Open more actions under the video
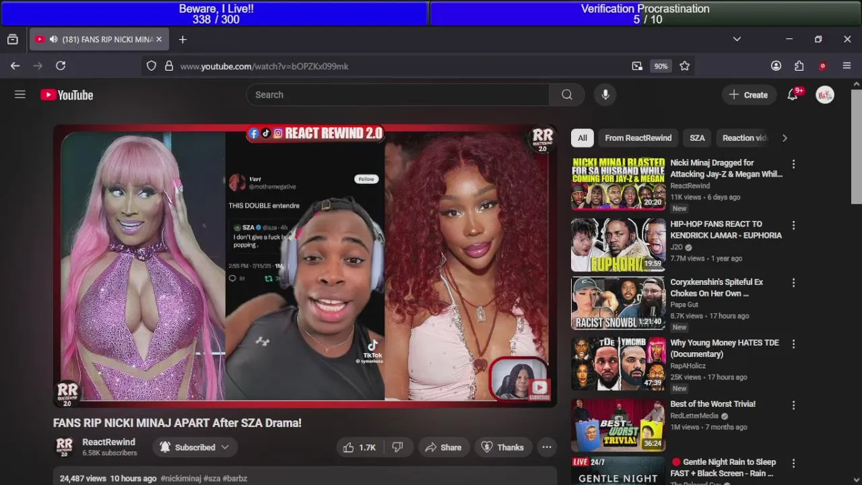 pyautogui.click(x=547, y=447)
